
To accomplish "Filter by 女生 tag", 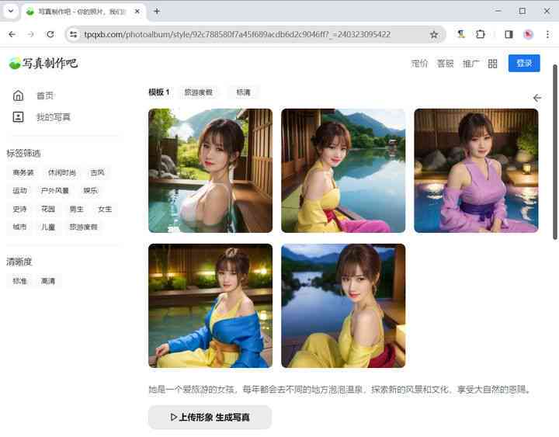I will [105, 209].
